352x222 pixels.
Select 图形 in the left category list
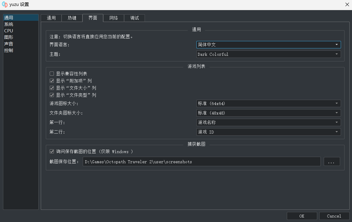point(9,37)
